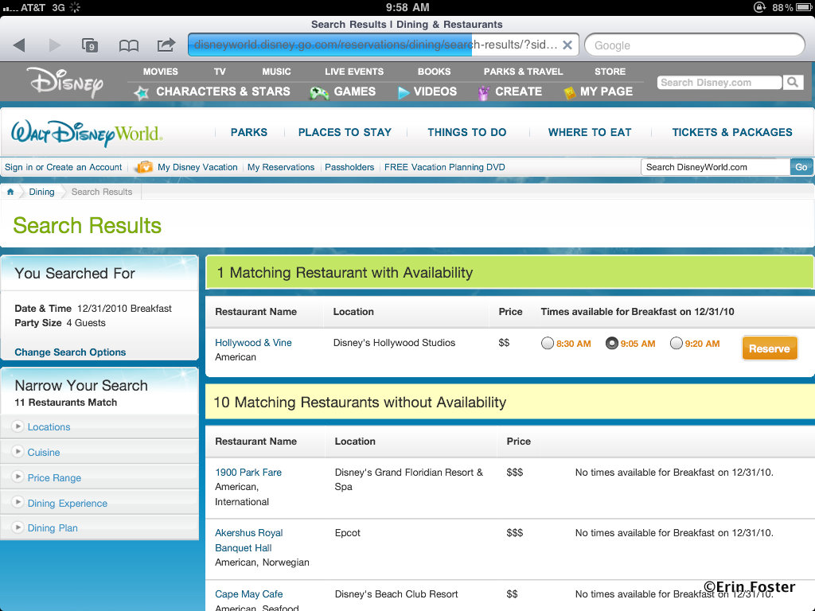Select the 9:05 AM time option
Image resolution: width=815 pixels, height=611 pixels.
611,344
